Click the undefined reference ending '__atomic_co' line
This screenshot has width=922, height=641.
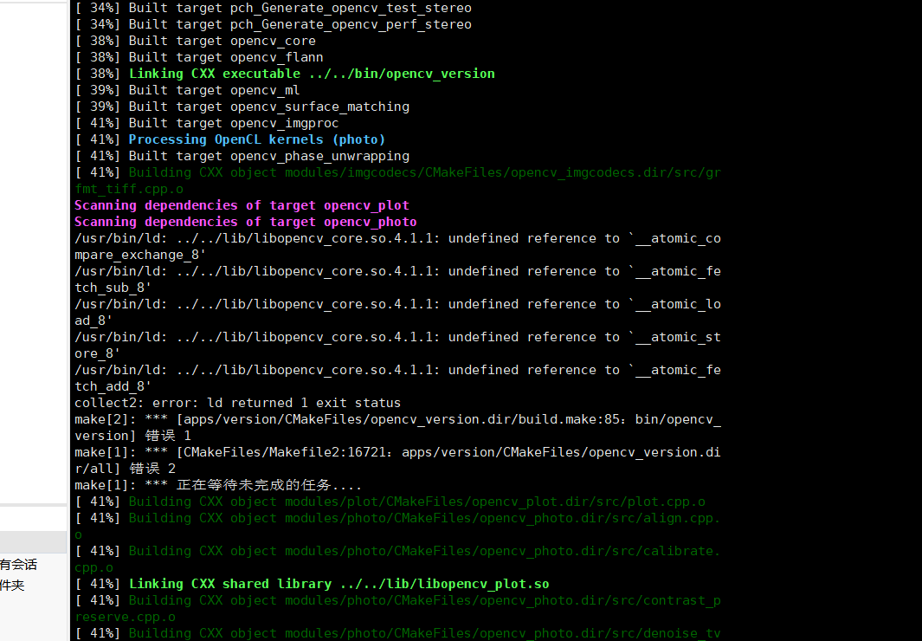(397, 239)
